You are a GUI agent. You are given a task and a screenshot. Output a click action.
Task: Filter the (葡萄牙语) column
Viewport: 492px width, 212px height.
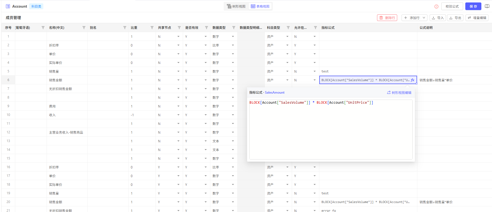[43, 28]
